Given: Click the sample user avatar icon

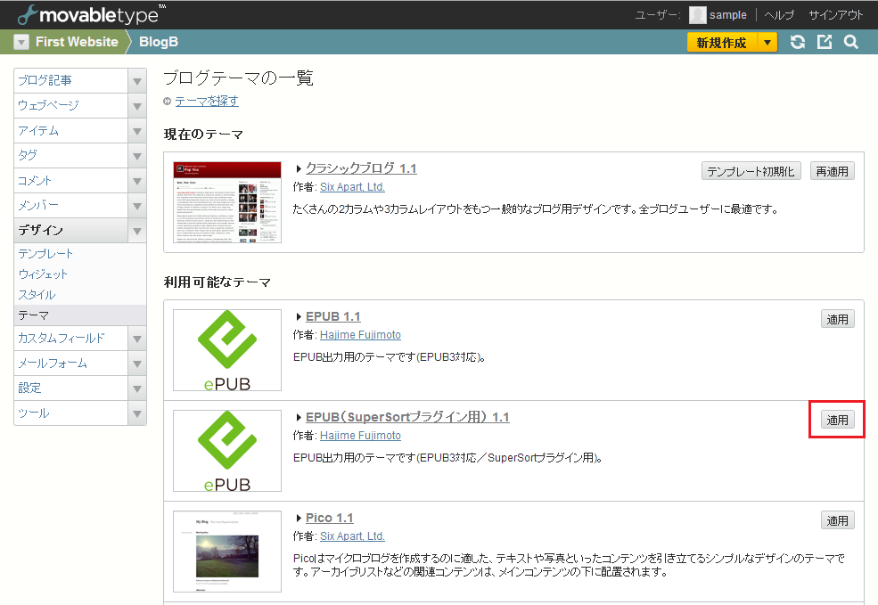Looking at the screenshot, I should (x=697, y=15).
